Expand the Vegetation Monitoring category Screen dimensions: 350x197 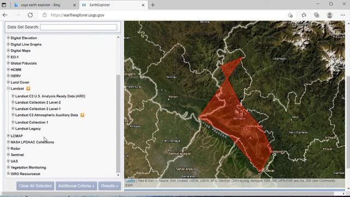(x=8, y=167)
